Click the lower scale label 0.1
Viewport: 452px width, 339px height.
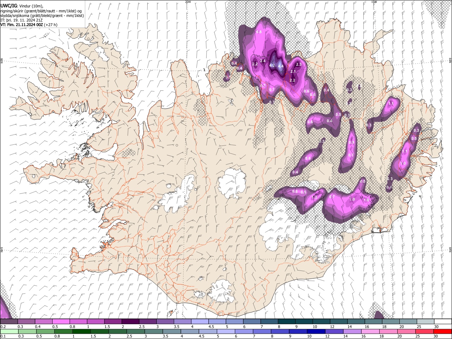(3, 337)
